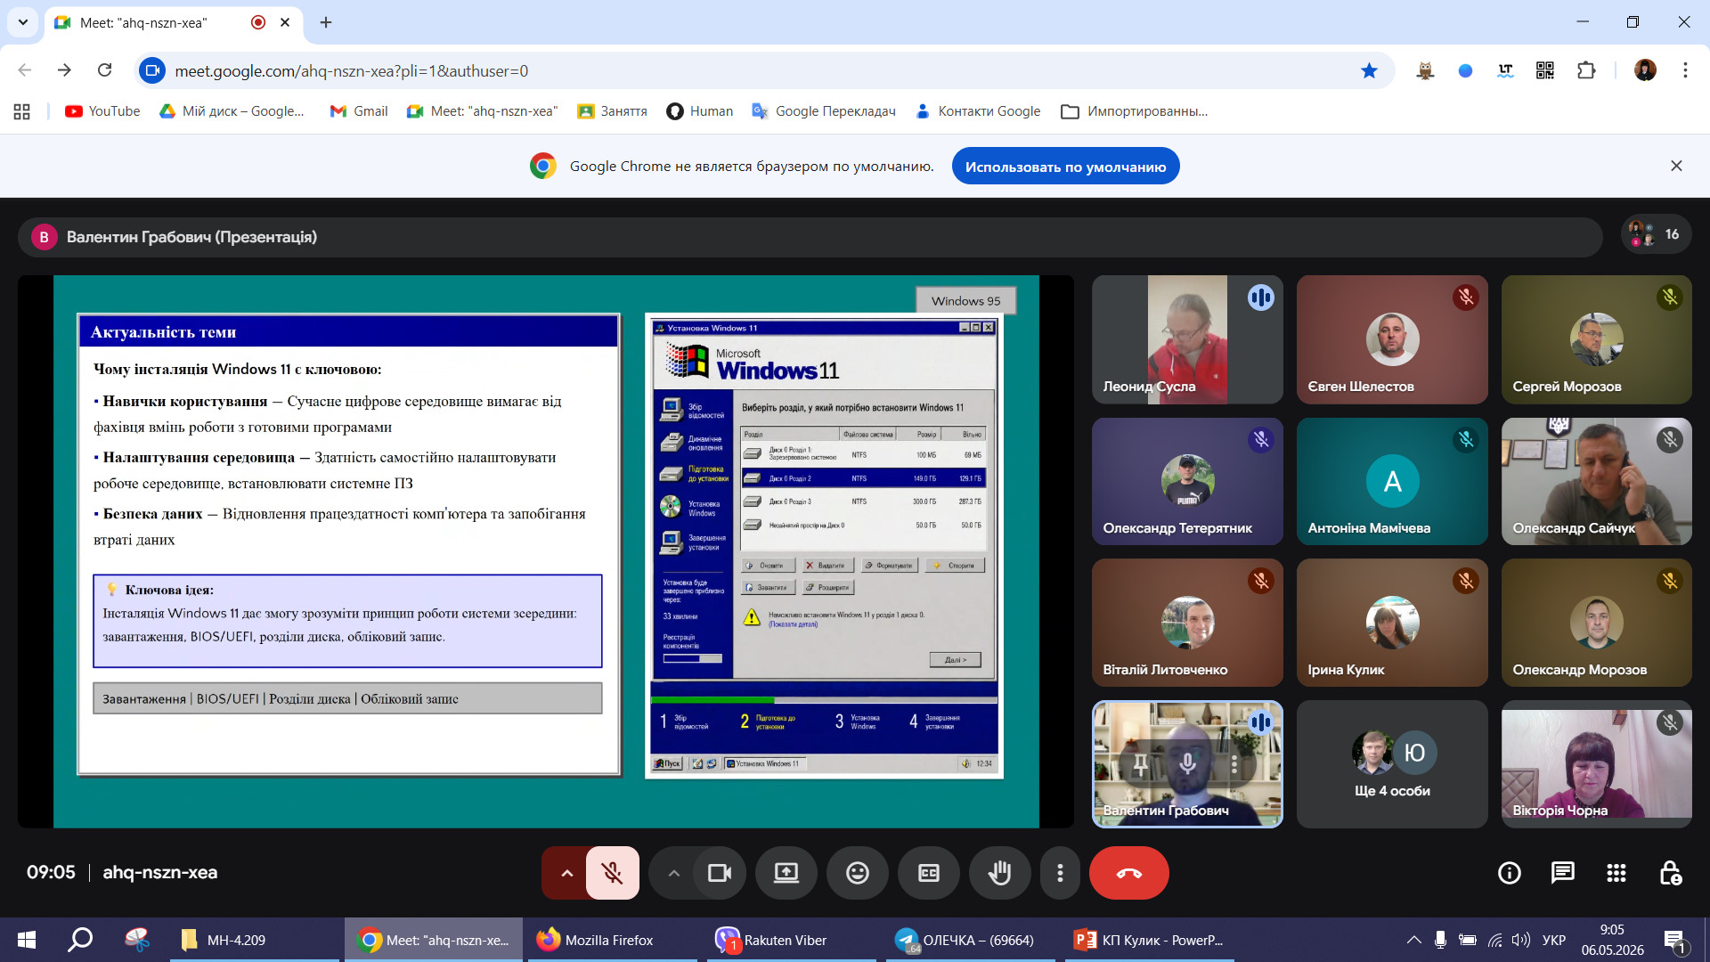This screenshot has width=1710, height=962.
Task: Go forward in browser history
Action: pos(64,70)
